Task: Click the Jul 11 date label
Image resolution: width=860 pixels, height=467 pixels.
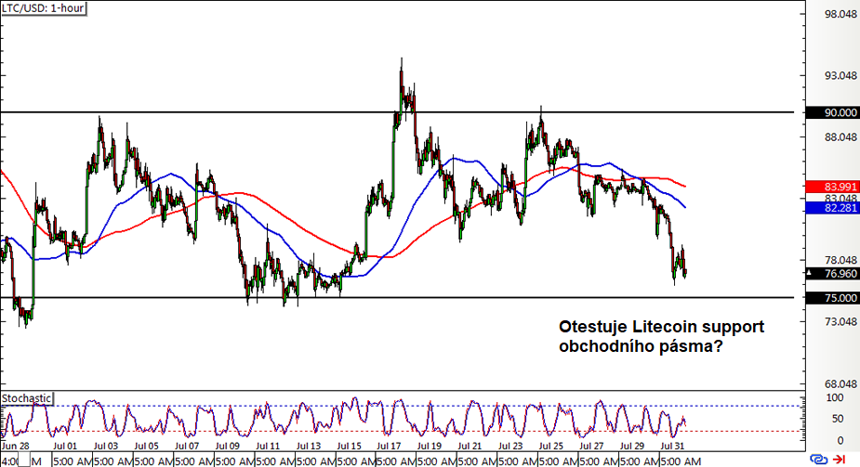Action: (268, 447)
